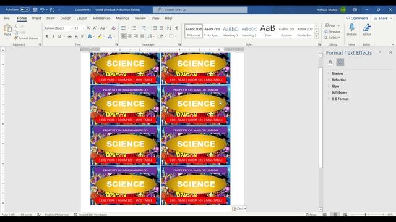Switch to the Insert tab
Image resolution: width=396 pixels, height=222 pixels.
[37, 18]
